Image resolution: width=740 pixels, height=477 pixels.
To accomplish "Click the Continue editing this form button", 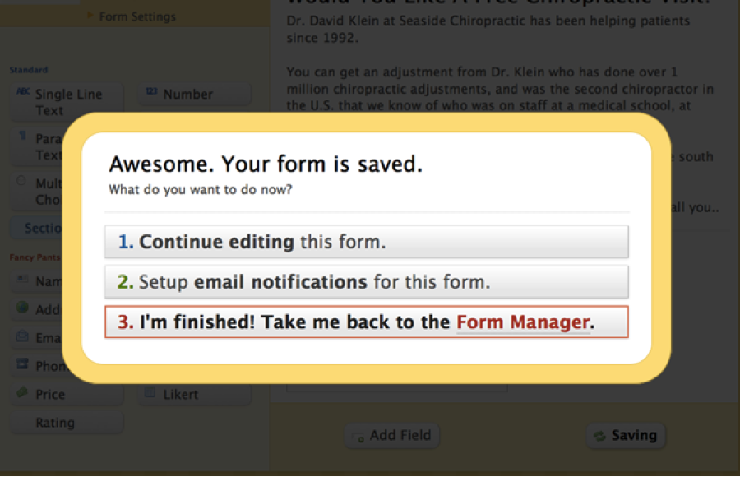I will [366, 242].
